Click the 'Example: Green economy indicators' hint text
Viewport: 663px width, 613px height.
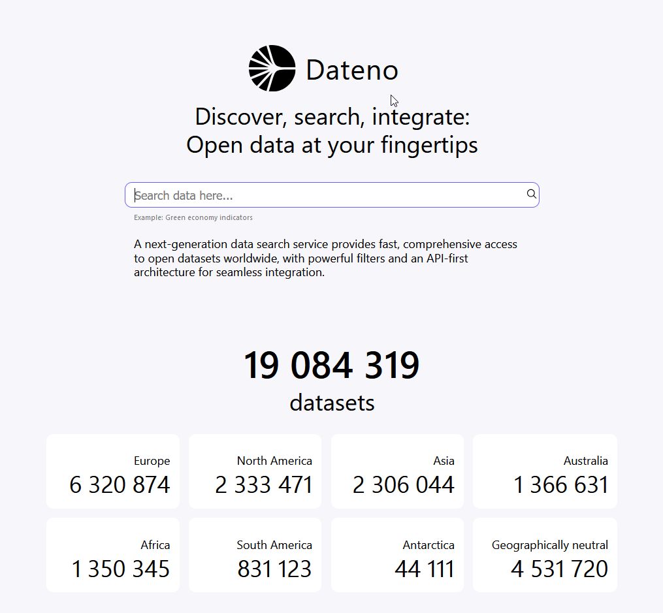pos(193,217)
